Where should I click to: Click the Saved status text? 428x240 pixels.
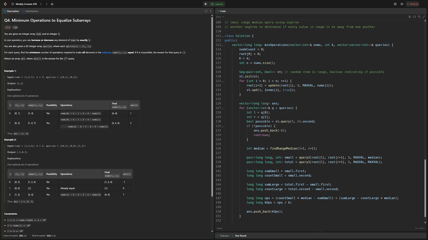click(x=219, y=228)
